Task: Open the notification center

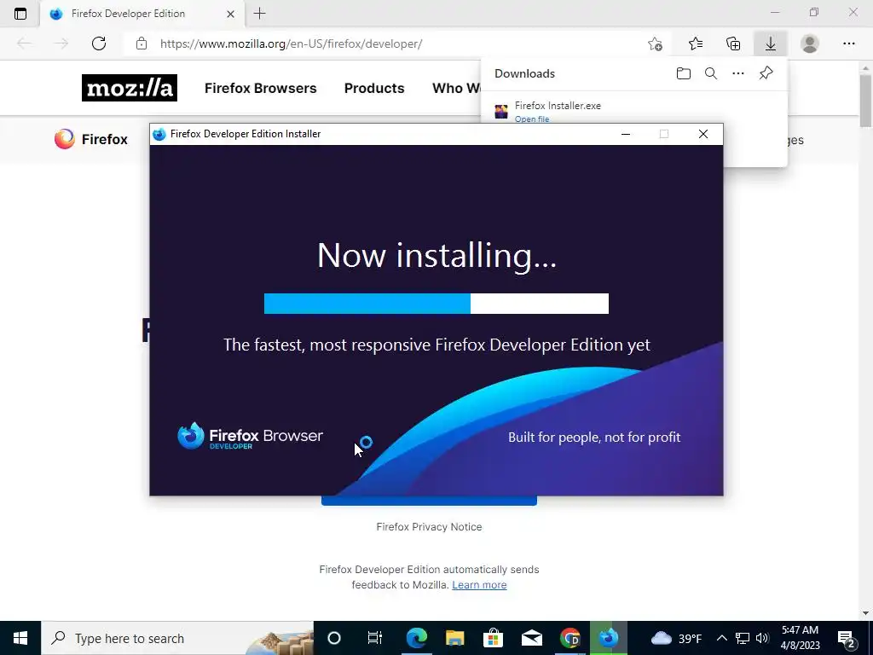Action: (847, 638)
